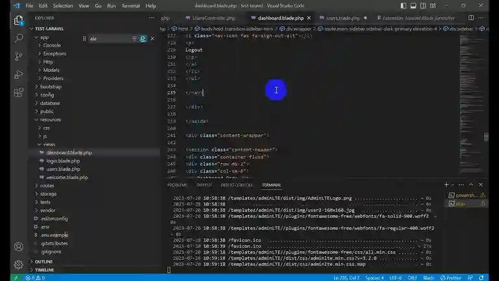Open customize layout icon
Screen dimensions: 499x281
[433, 6]
